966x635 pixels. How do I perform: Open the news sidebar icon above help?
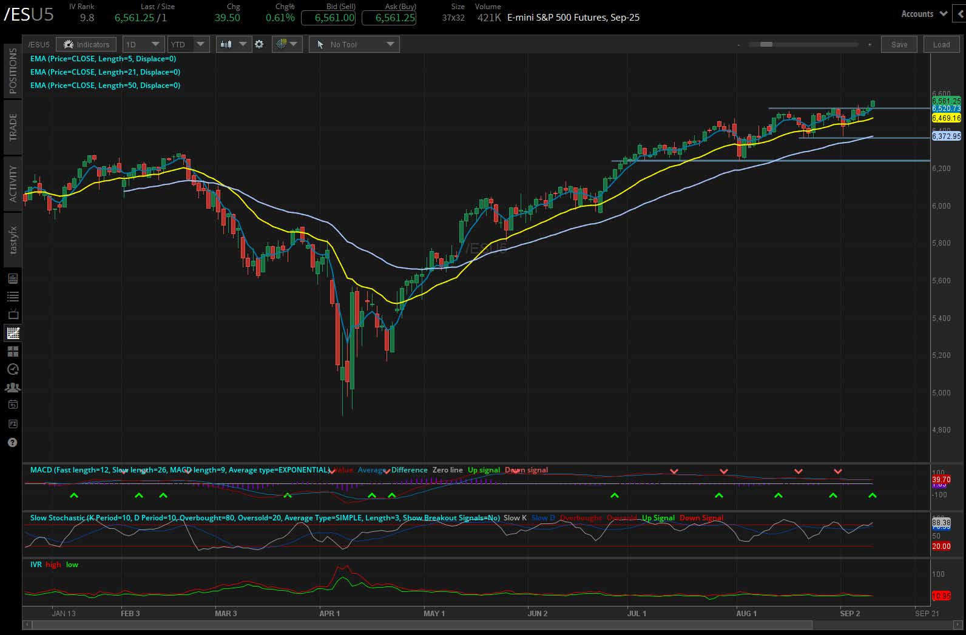13,423
